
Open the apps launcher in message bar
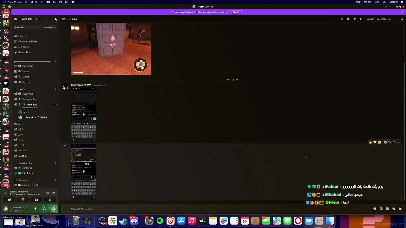tap(400, 209)
